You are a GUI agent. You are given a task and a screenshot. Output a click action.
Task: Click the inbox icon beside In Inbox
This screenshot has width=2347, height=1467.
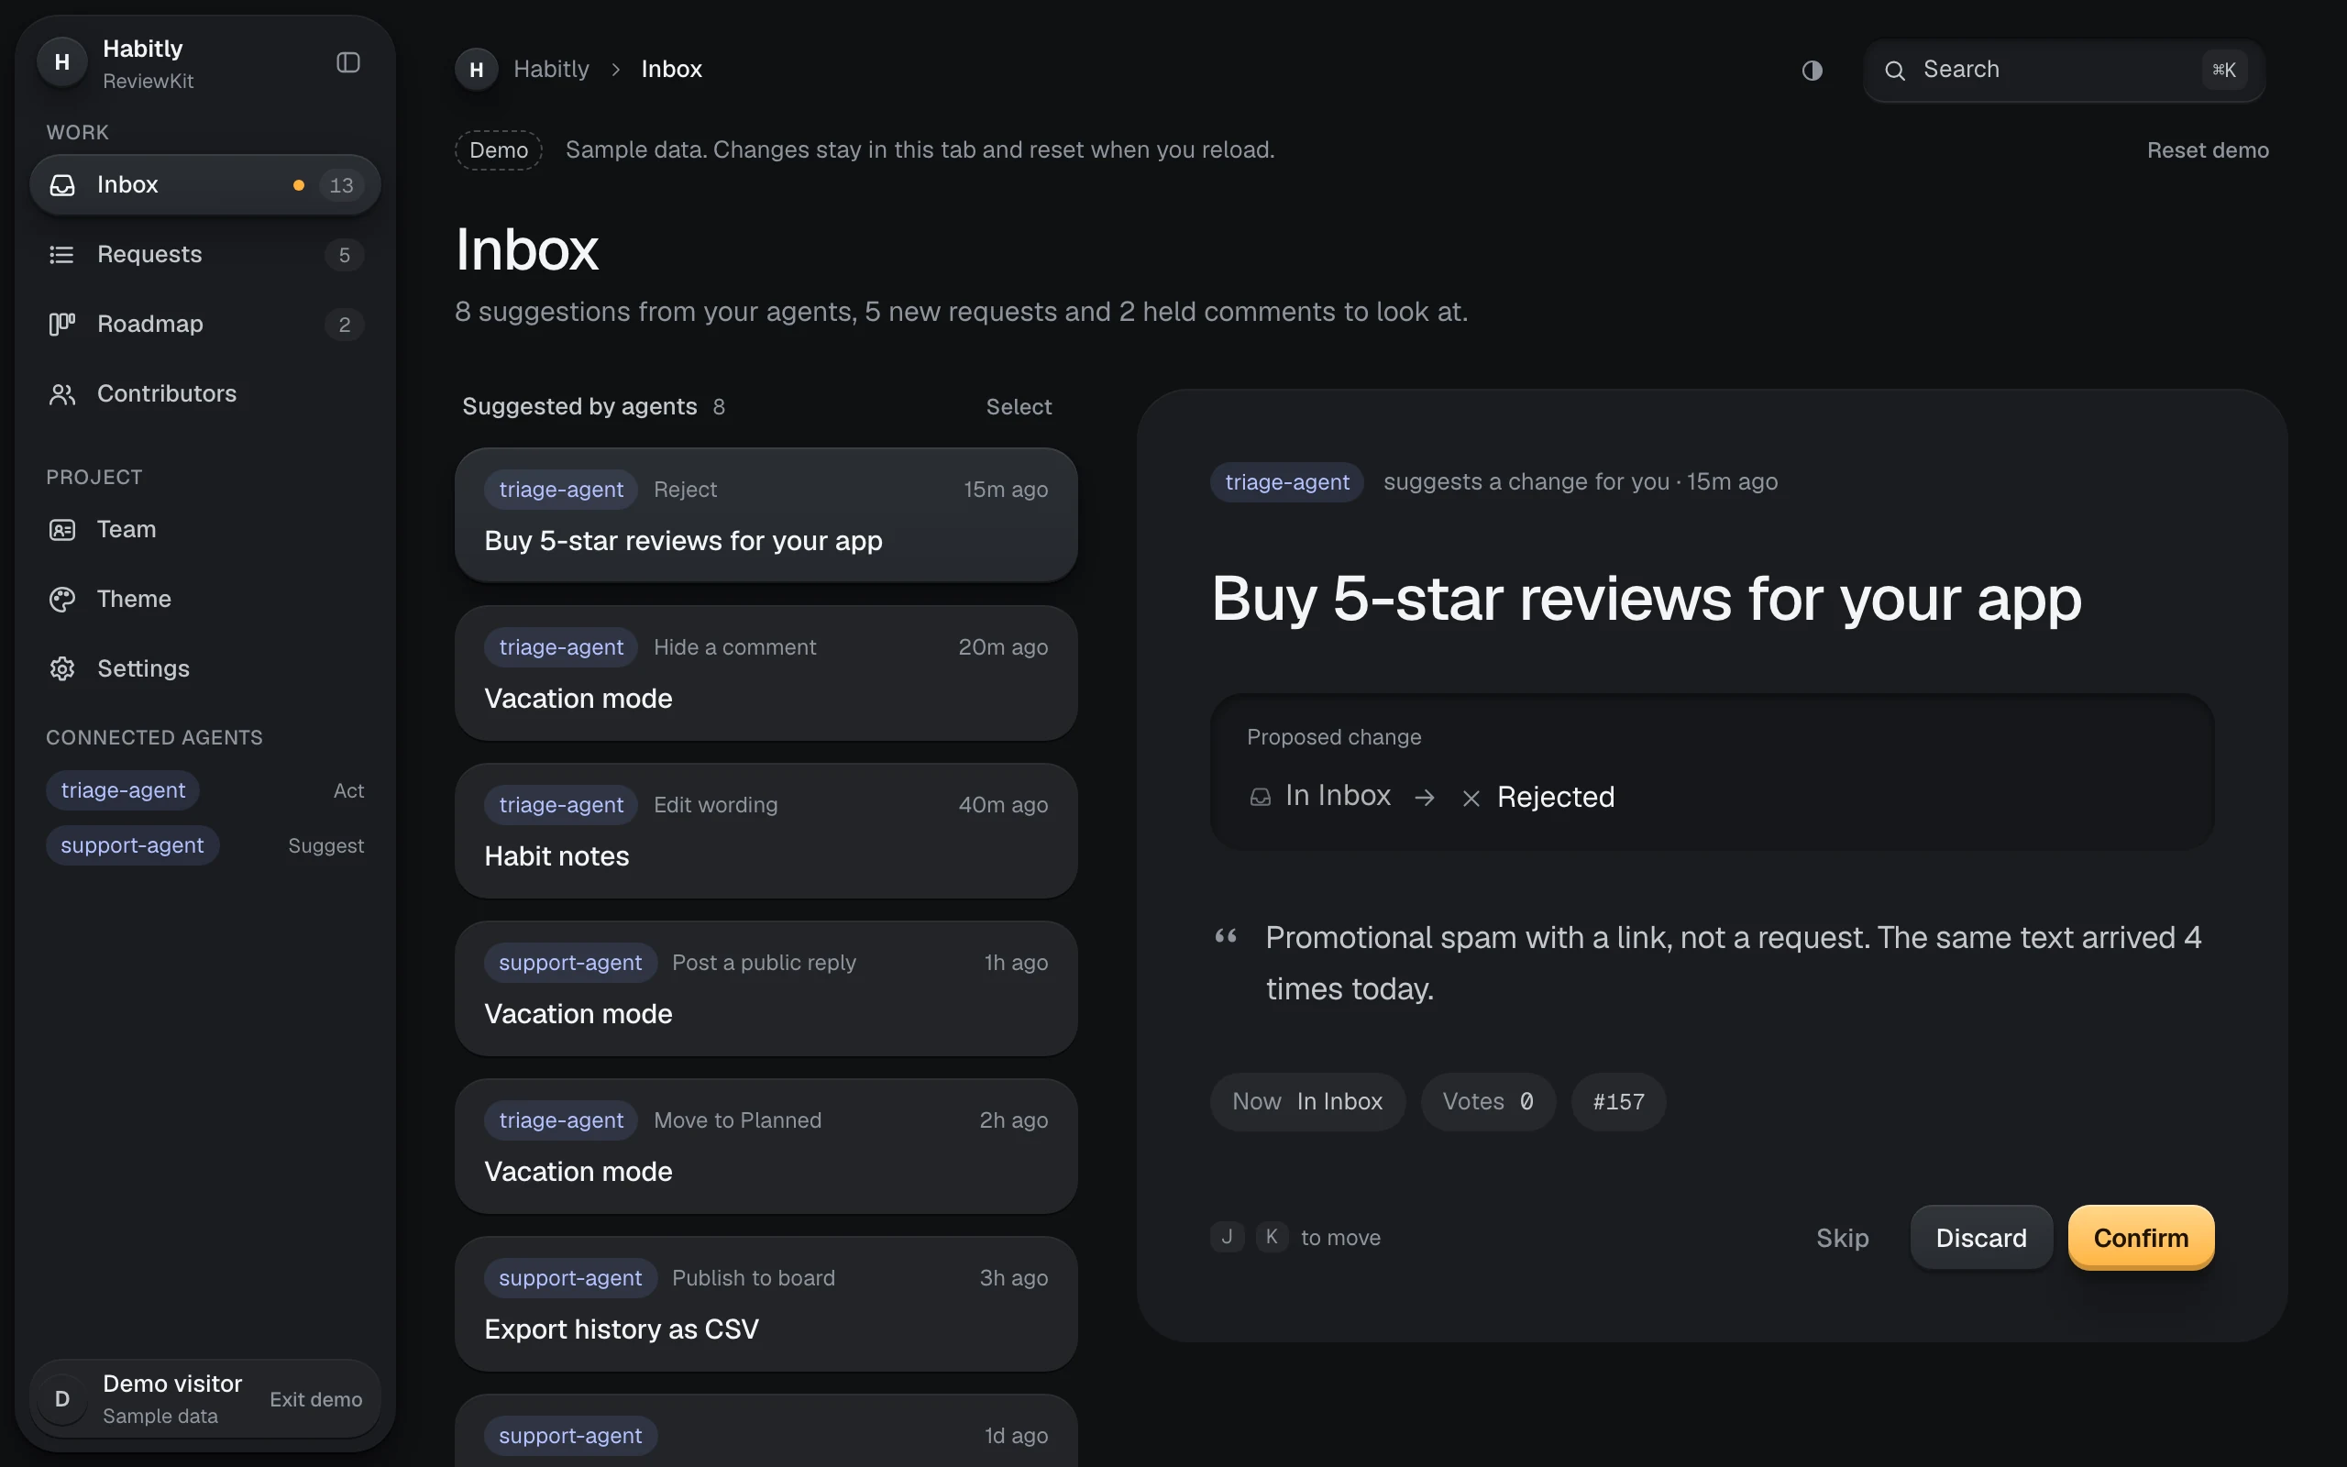tap(1260, 798)
